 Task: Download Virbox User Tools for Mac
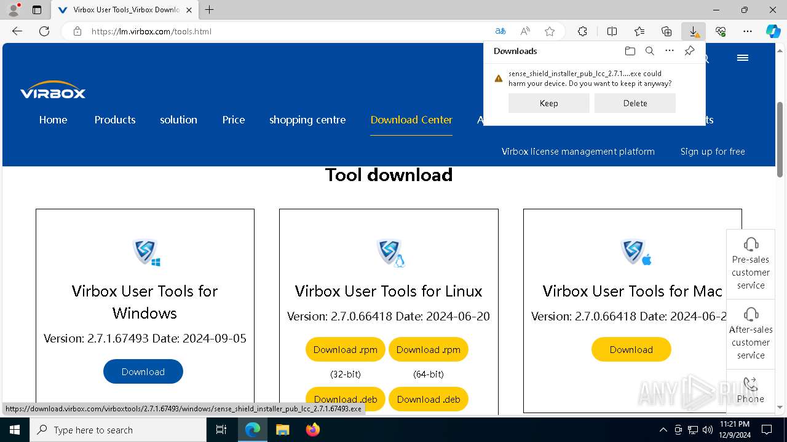(x=631, y=349)
